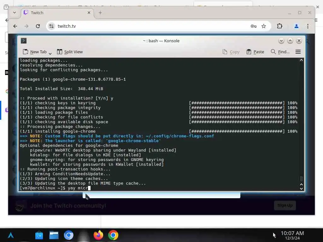Open the Discover software store in taskbar

pos(39,235)
